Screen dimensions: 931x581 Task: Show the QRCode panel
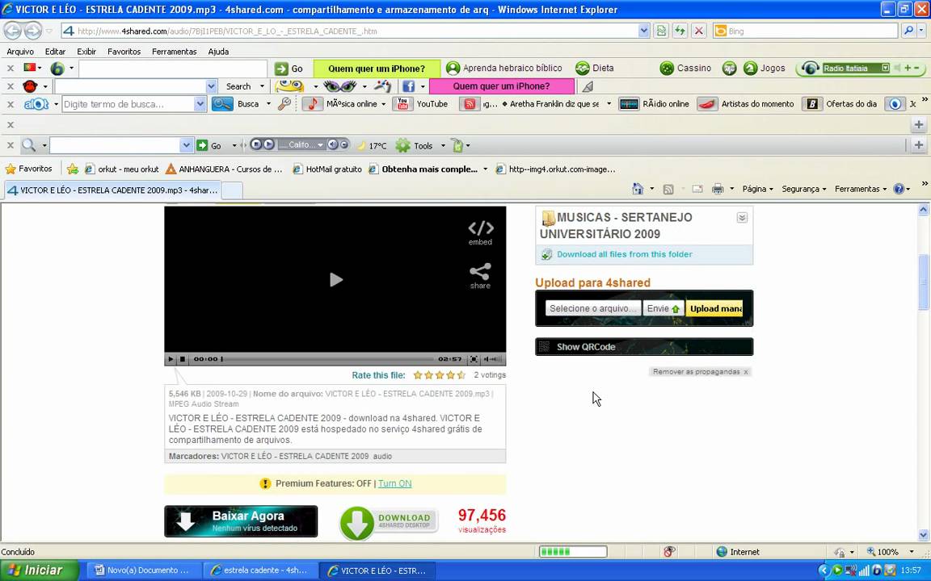pyautogui.click(x=644, y=347)
